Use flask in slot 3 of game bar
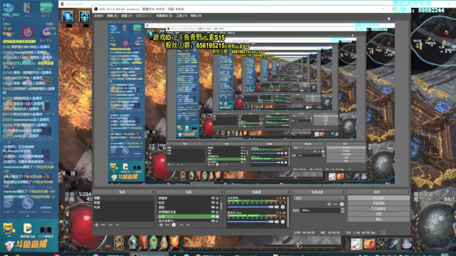The height and width of the screenshot is (256, 456). pyautogui.click(x=153, y=242)
